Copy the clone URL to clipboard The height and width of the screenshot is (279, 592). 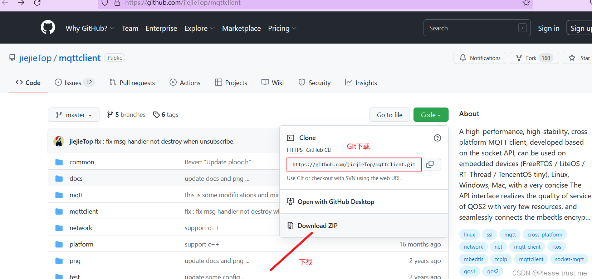pyautogui.click(x=430, y=164)
